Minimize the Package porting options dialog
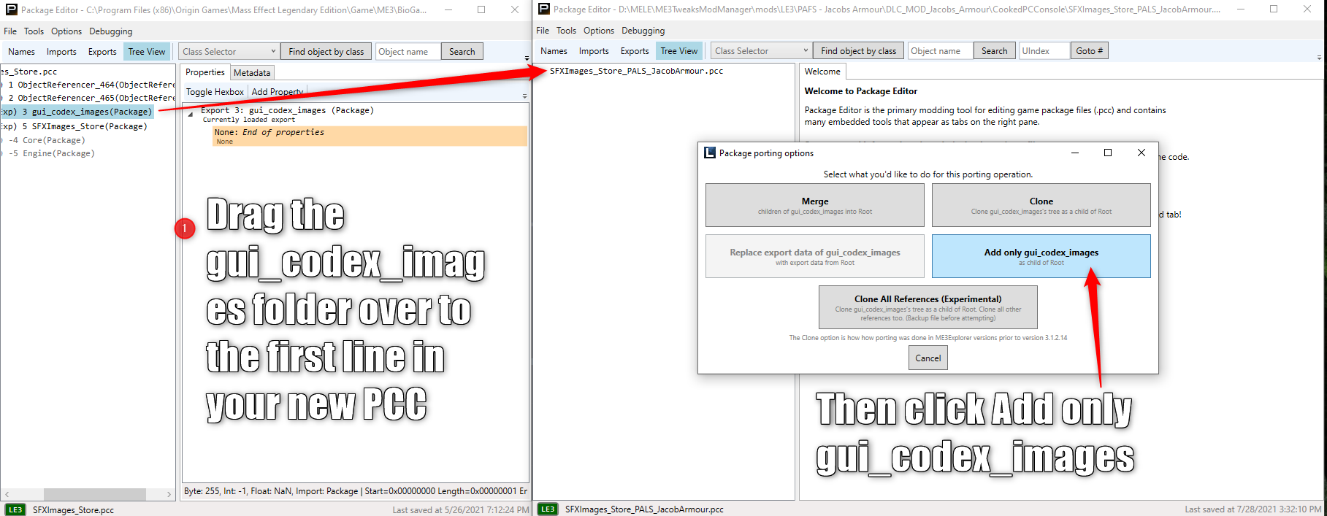The image size is (1327, 516). pyautogui.click(x=1075, y=153)
